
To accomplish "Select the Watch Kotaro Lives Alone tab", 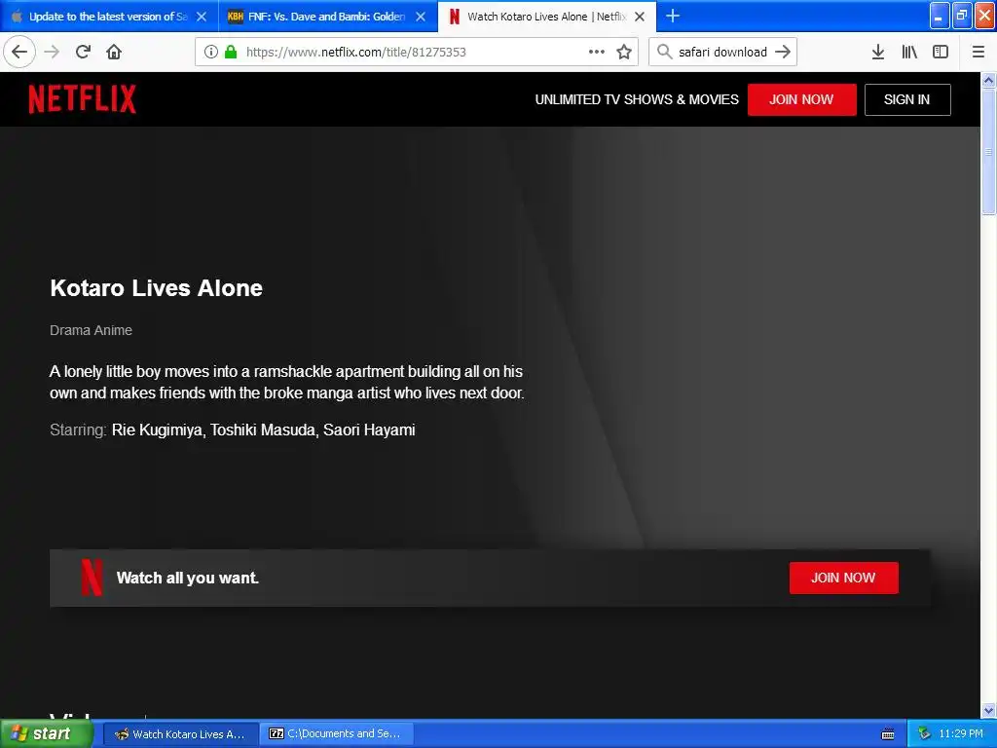I will point(547,17).
